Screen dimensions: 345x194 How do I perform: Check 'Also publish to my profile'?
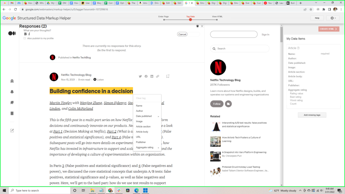(25, 38)
